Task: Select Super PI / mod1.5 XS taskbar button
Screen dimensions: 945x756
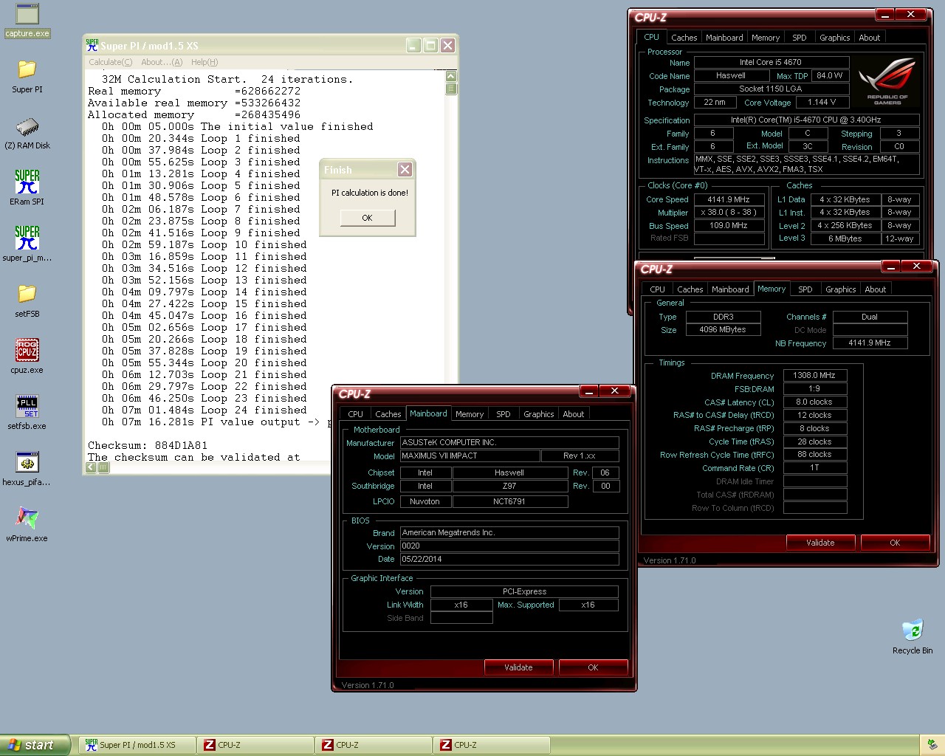Action: (137, 745)
